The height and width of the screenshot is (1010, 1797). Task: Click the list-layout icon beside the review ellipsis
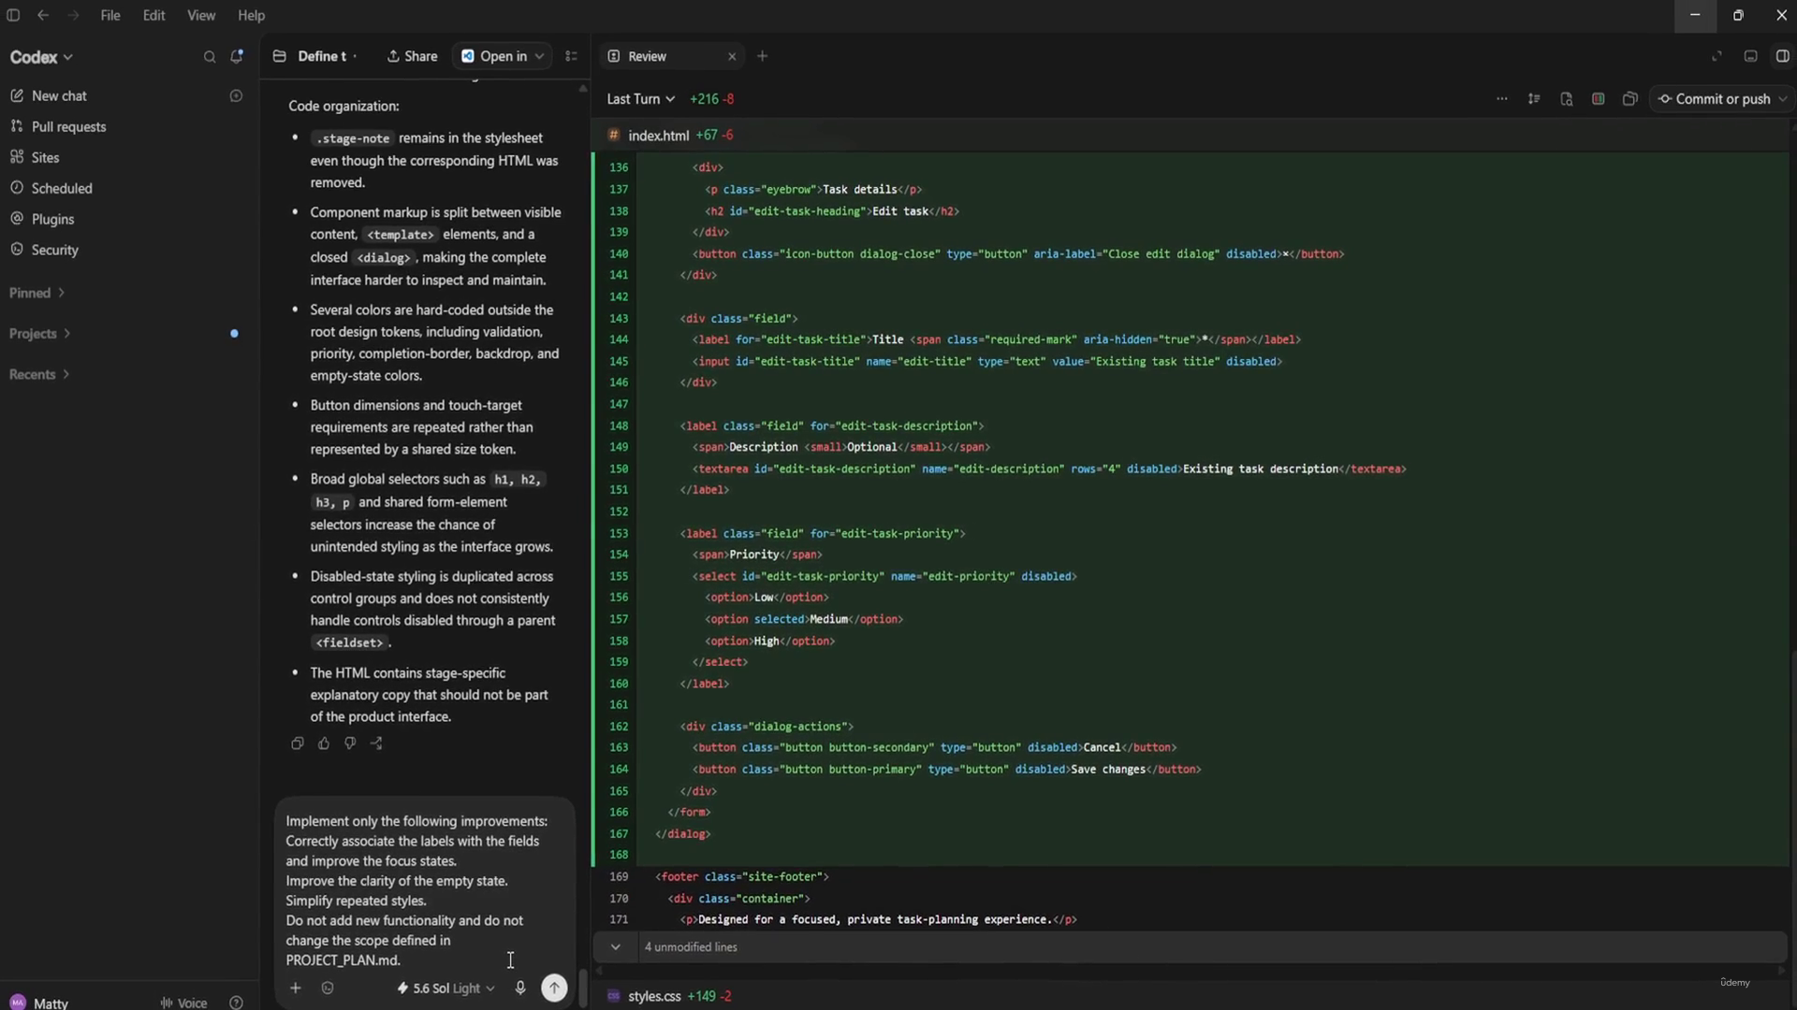[1534, 99]
